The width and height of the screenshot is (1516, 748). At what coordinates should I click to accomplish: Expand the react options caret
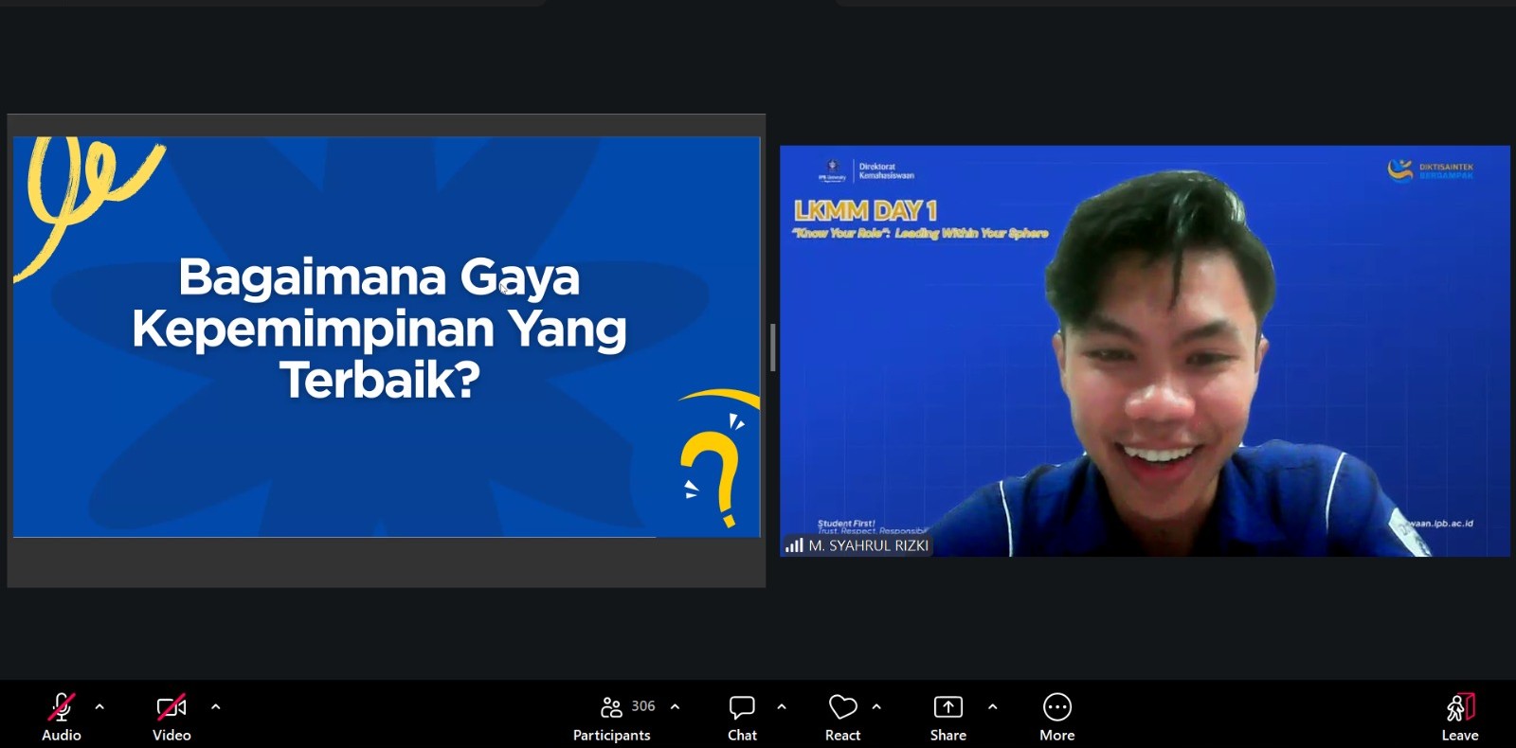(x=876, y=706)
